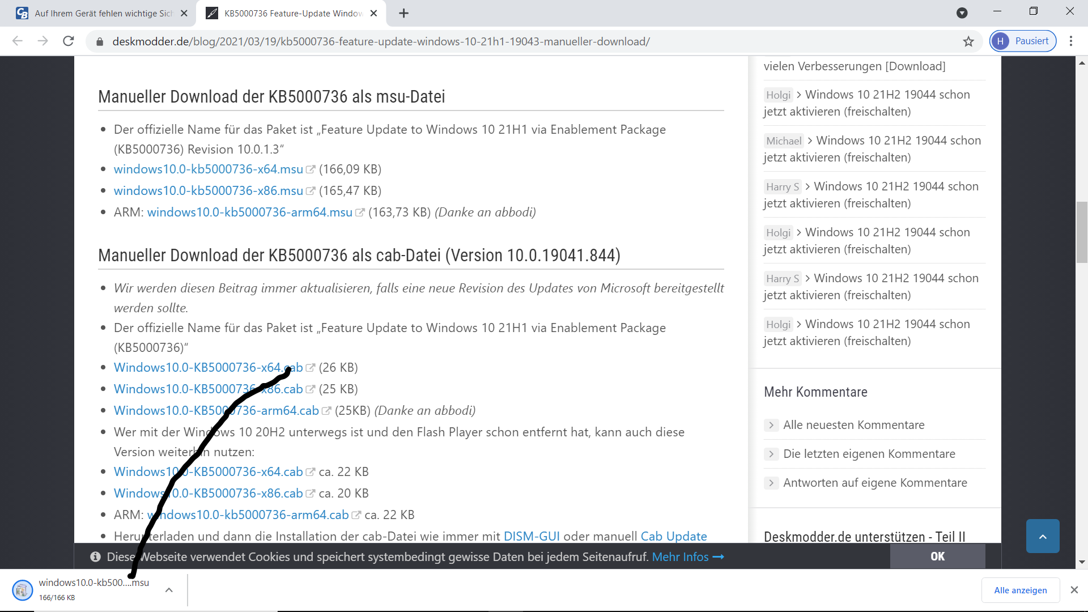Open the Cab Update link
This screenshot has width=1088, height=612.
674,537
